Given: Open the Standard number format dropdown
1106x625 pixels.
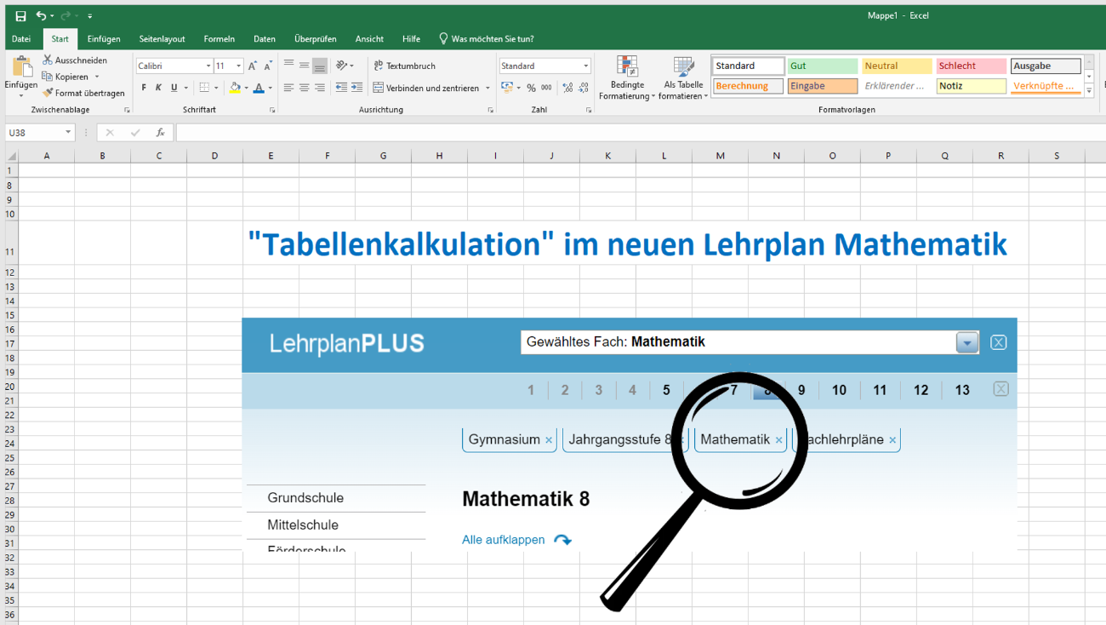Looking at the screenshot, I should [585, 66].
